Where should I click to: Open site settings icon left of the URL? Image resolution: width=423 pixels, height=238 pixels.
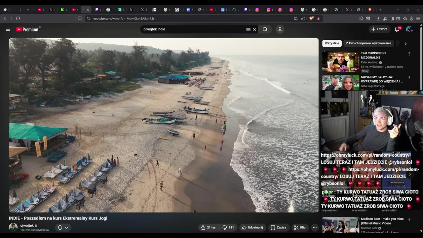click(x=88, y=19)
